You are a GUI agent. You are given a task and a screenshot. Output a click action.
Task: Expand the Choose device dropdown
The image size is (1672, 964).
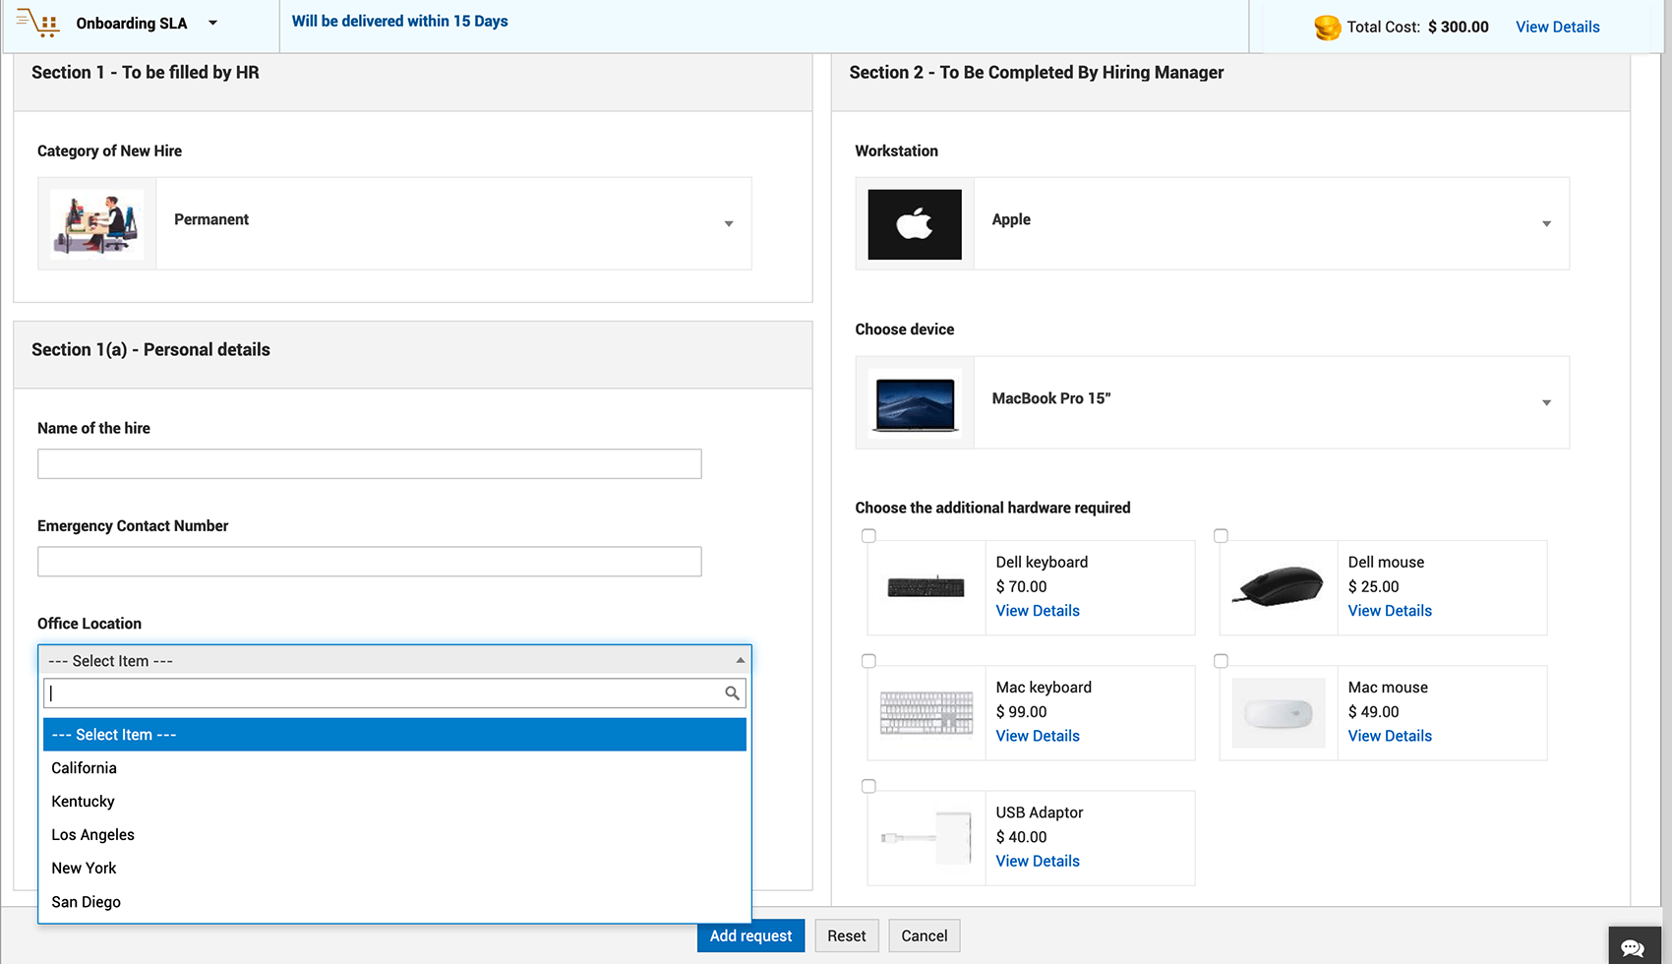1545,402
